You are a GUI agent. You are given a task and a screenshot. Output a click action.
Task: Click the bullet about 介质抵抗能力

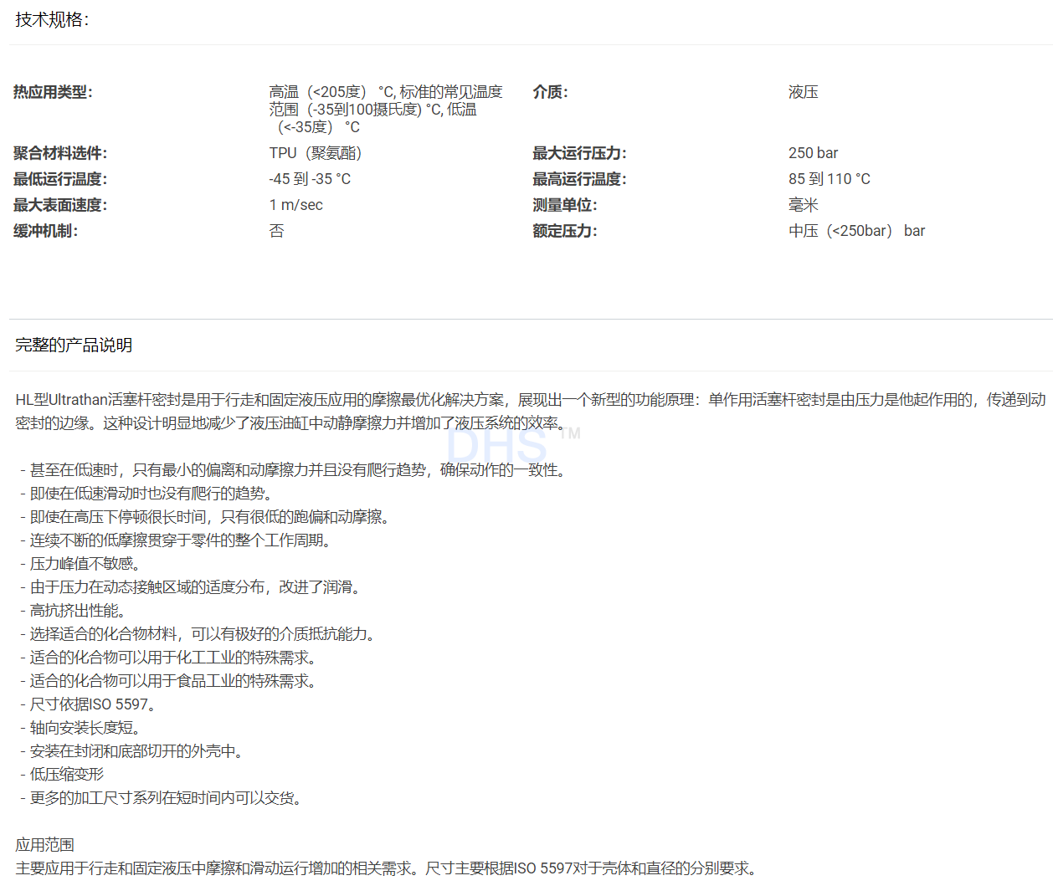[x=200, y=634]
